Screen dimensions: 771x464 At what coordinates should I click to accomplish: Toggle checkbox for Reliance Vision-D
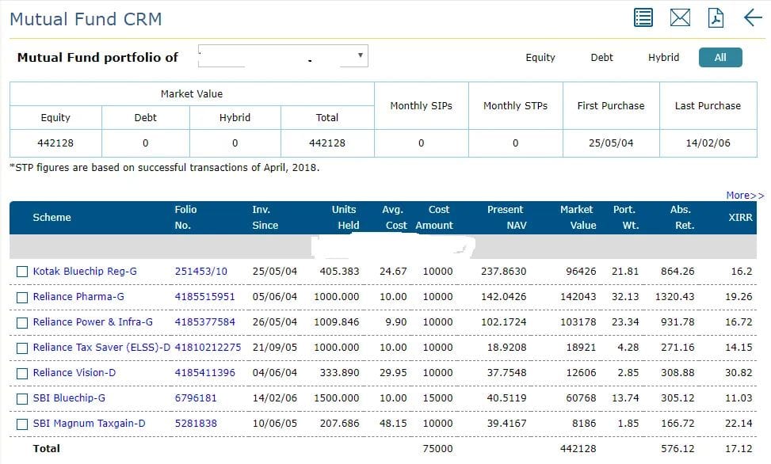click(x=22, y=374)
